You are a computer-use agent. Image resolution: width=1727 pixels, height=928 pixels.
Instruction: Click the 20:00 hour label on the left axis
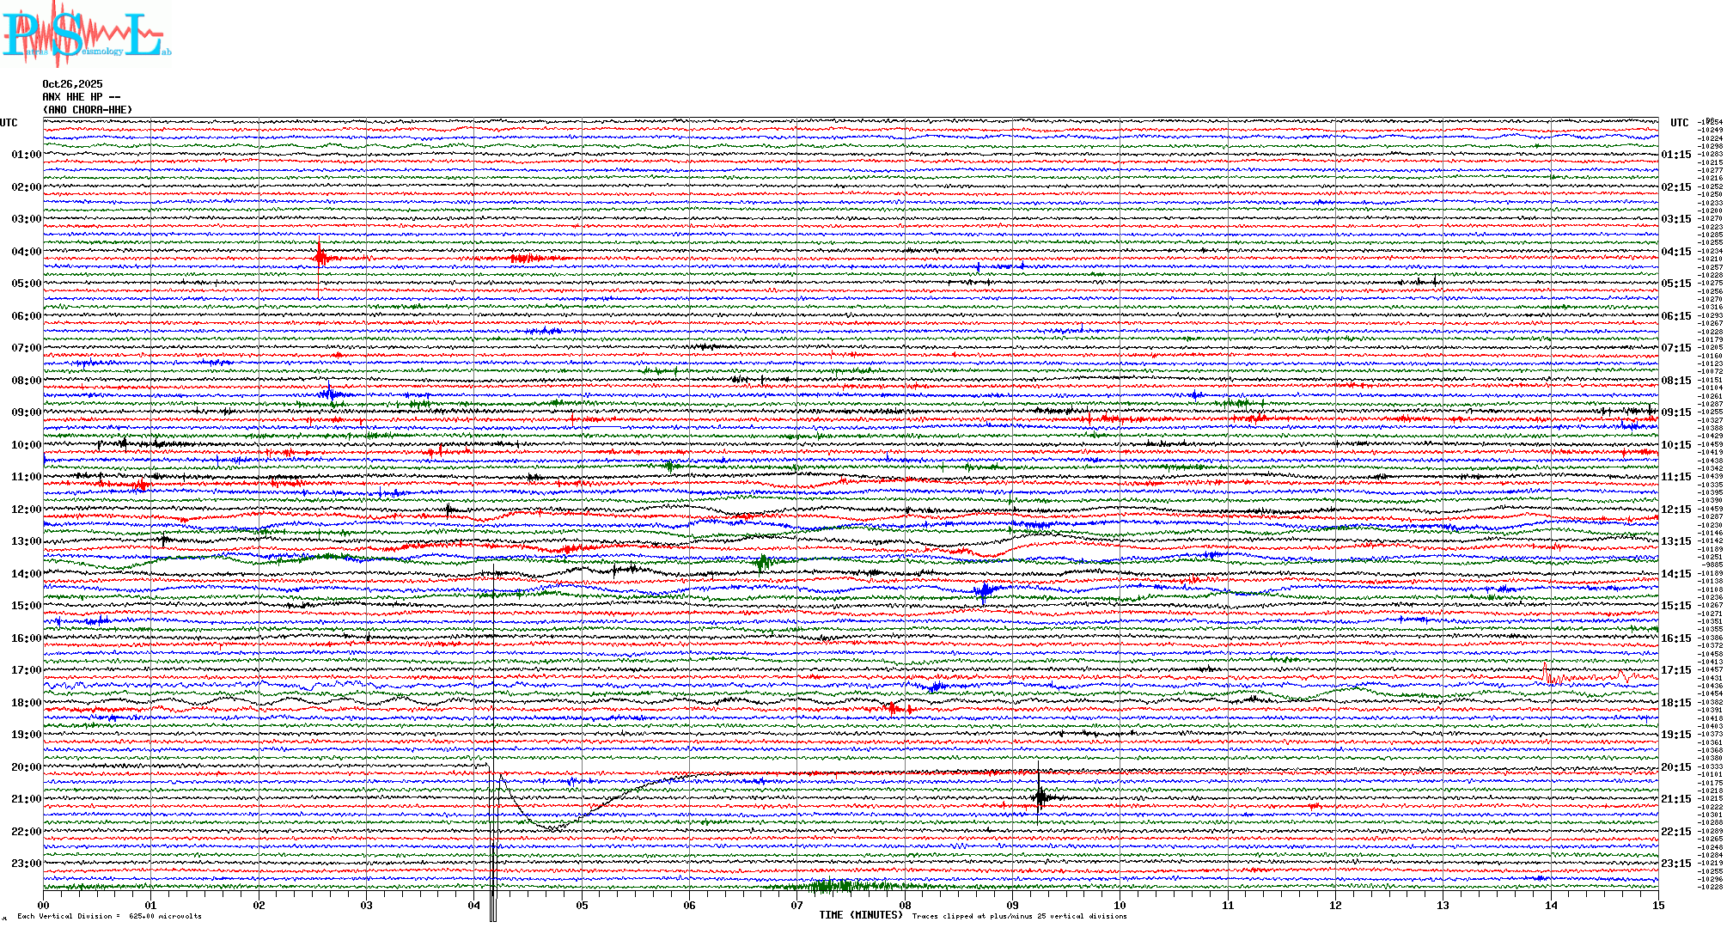pos(26,767)
